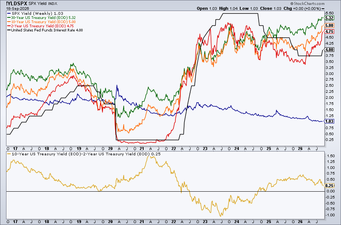This screenshot has height=225, width=341.
Task: Select United States Fed Funds Rate legend entry
Action: (x=45, y=30)
